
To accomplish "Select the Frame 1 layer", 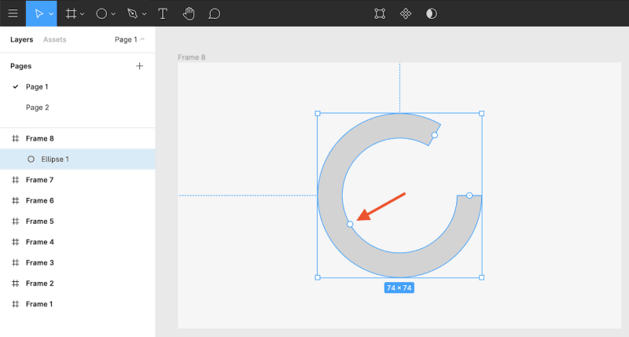I will tap(77, 304).
